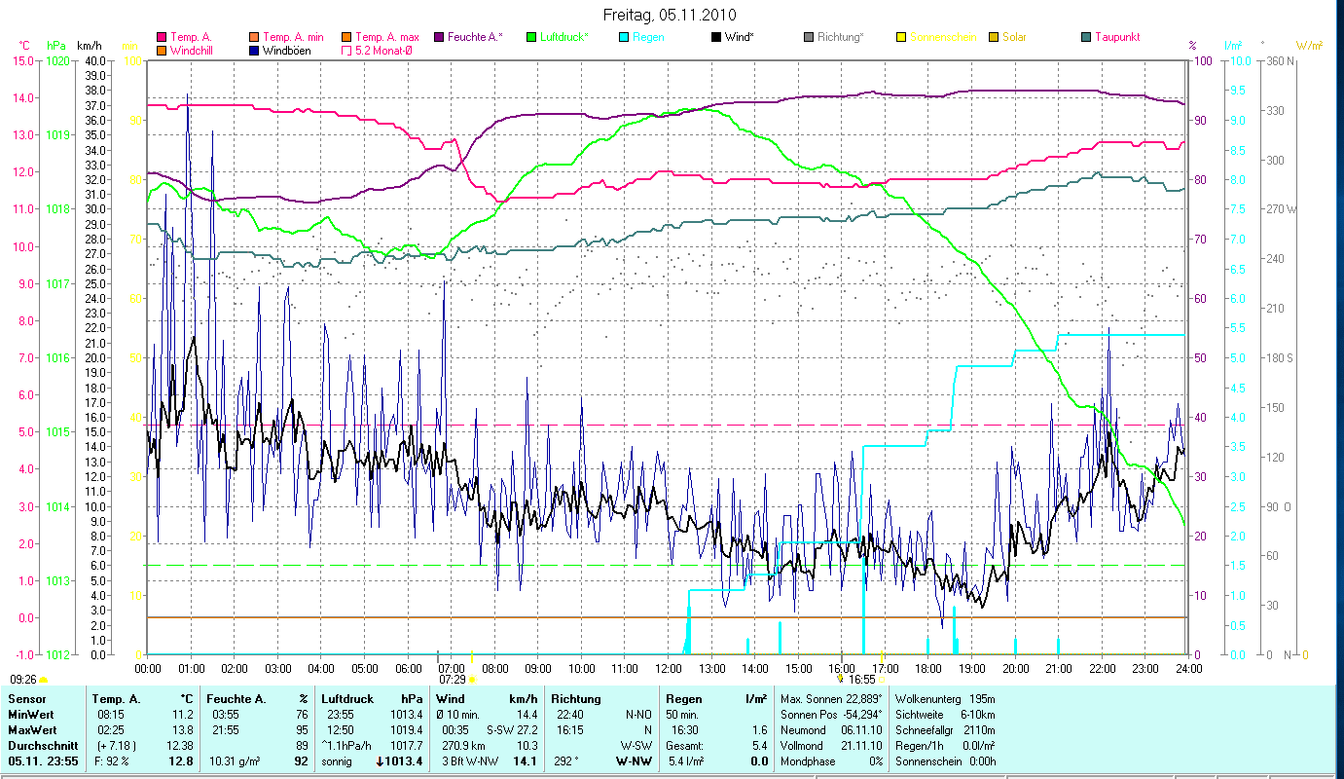Toggle the Solar legend box
Screen dimensions: 1344x779
coord(994,37)
